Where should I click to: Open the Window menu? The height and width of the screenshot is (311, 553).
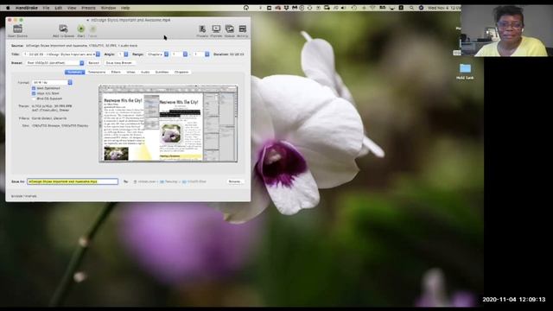[x=108, y=8]
